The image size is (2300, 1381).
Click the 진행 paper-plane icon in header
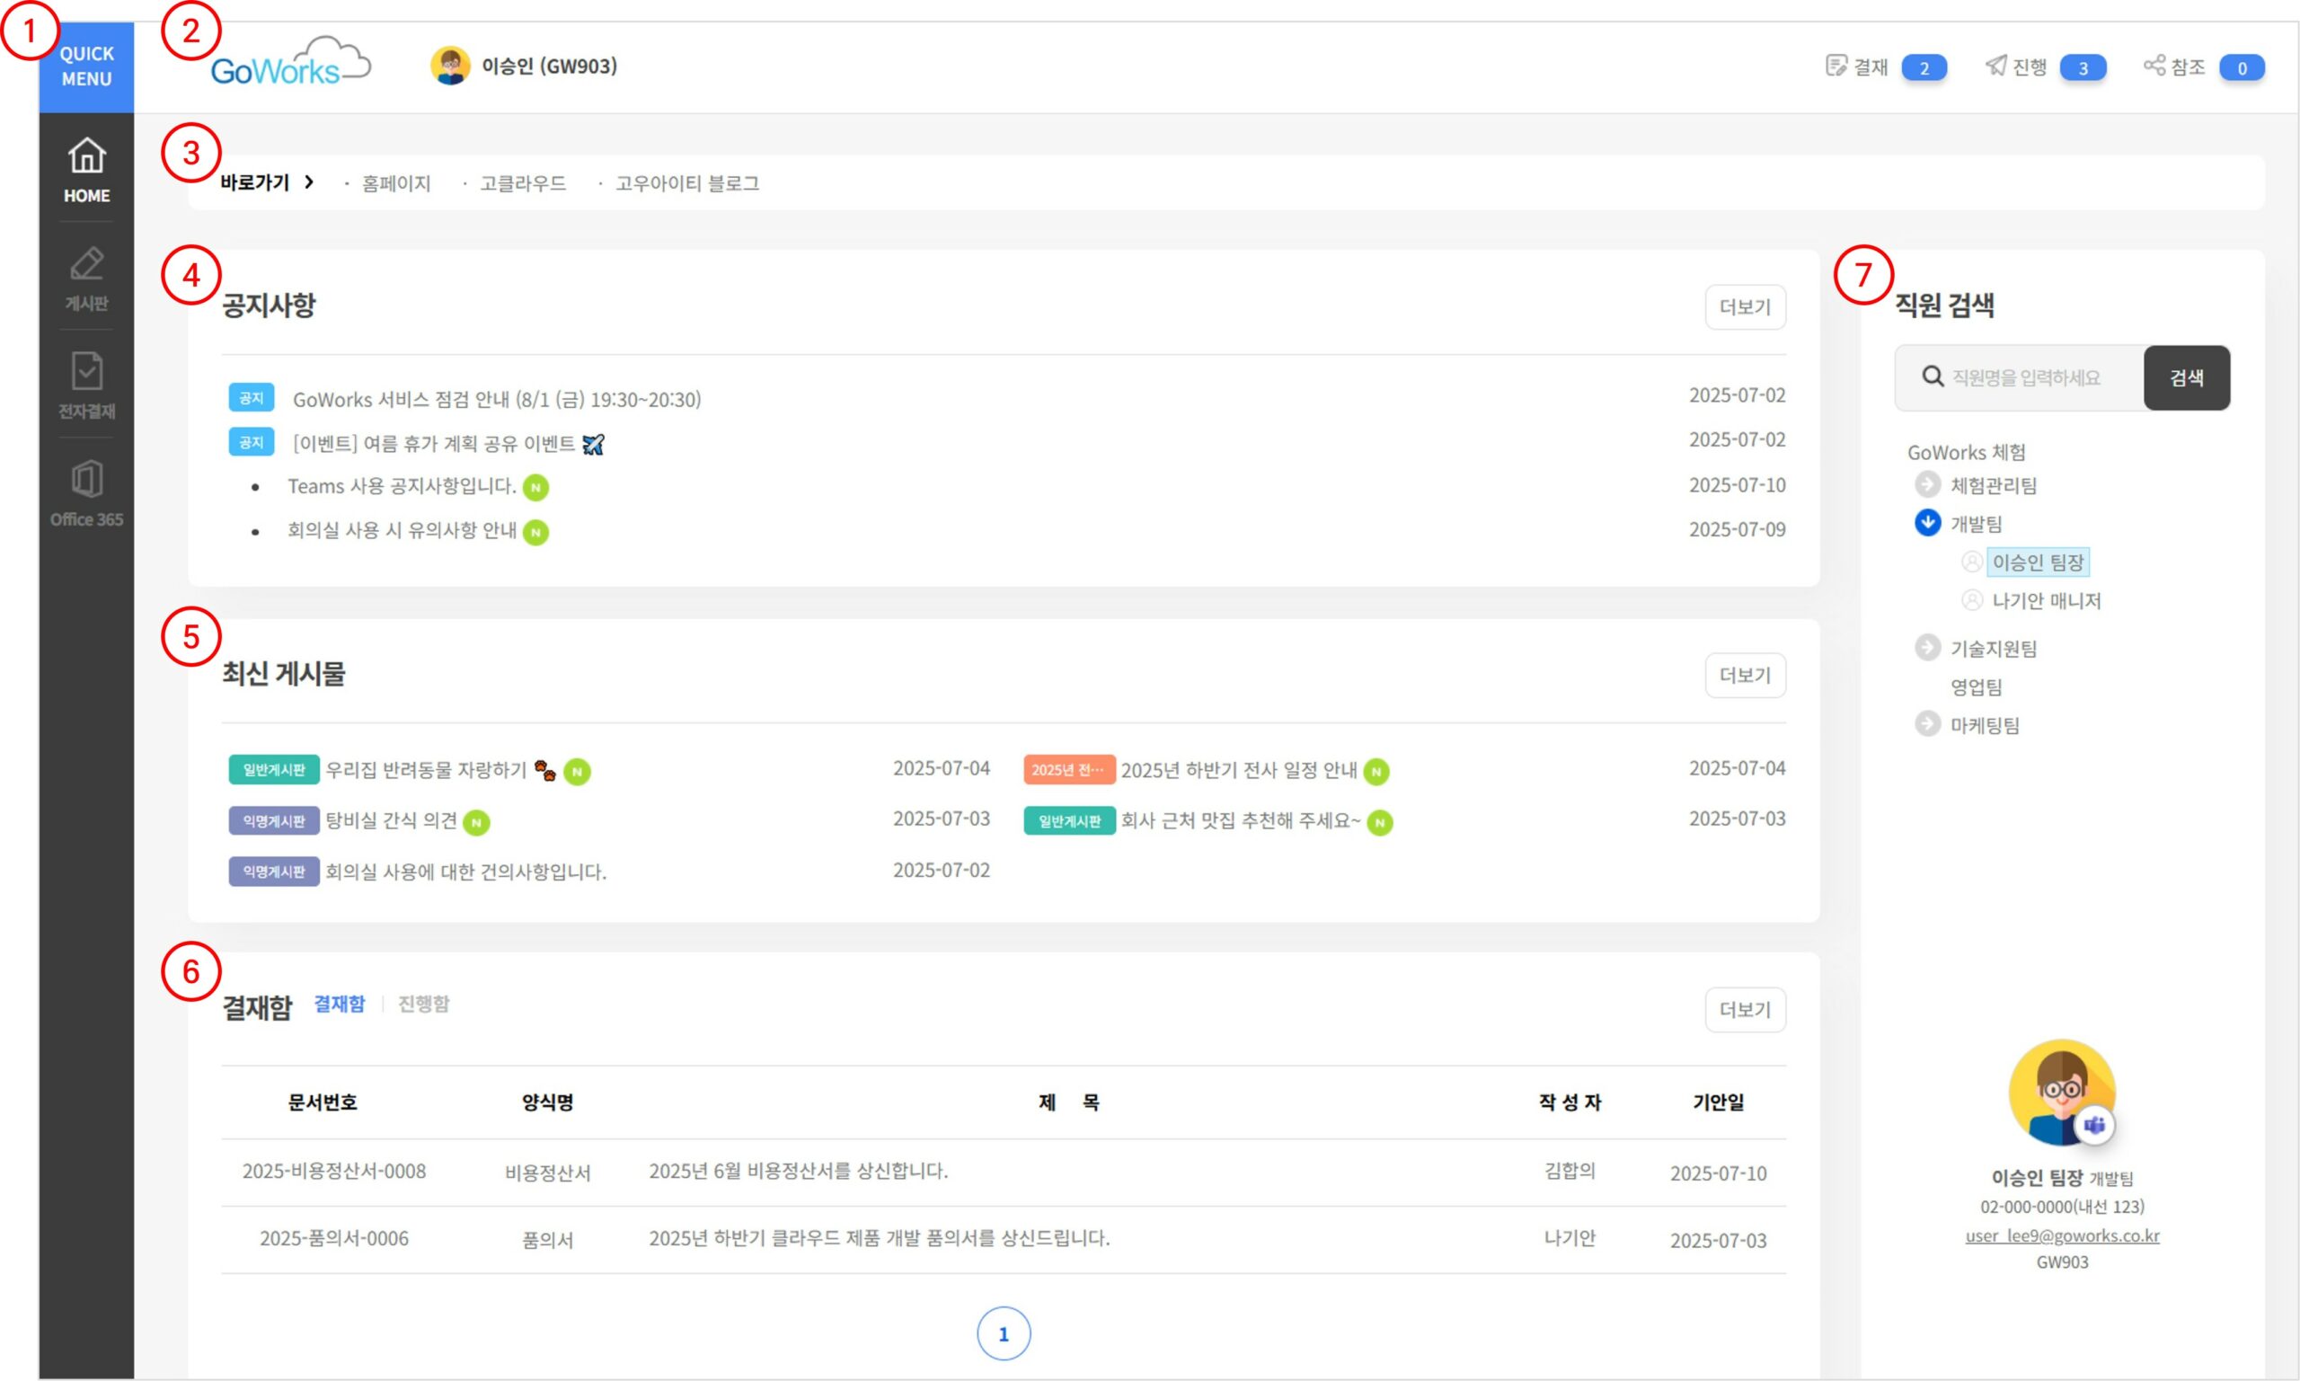point(1995,66)
